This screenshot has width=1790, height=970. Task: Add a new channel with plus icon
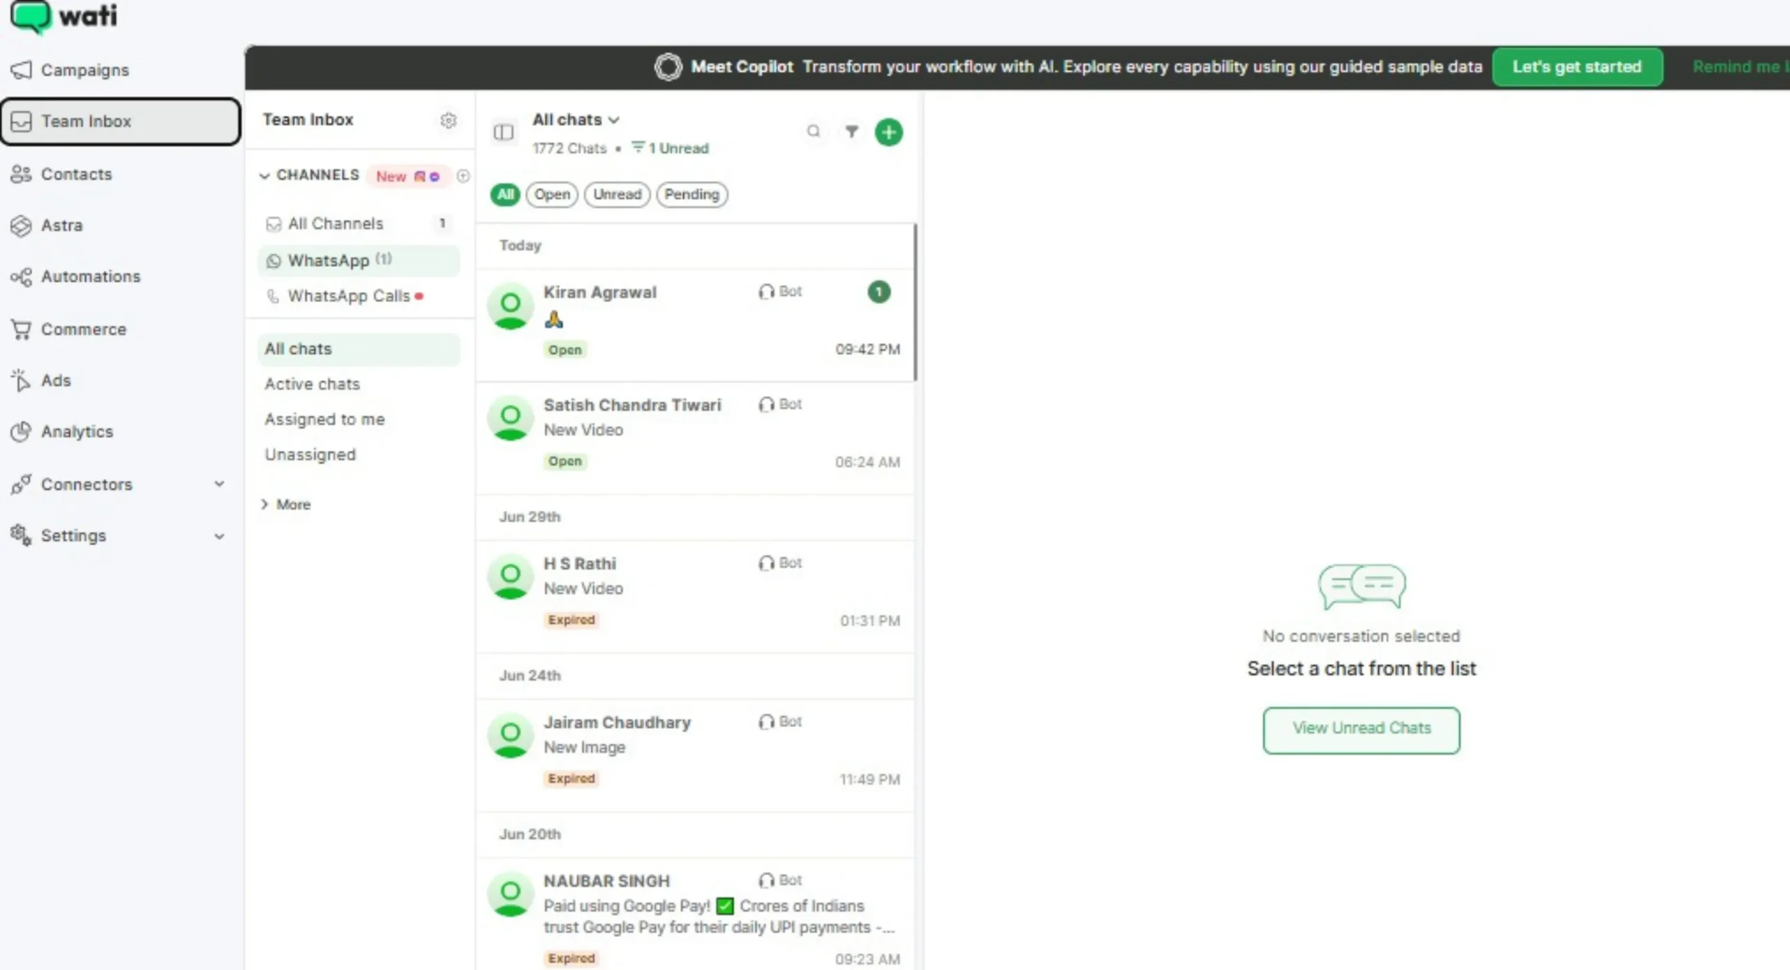[x=463, y=175]
